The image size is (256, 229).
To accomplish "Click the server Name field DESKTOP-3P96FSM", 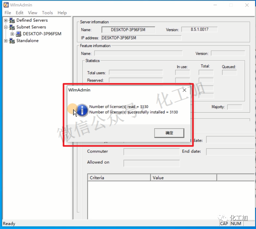I will [x=128, y=30].
